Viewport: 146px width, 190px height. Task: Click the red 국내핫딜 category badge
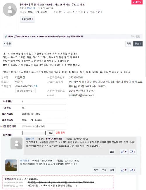click(x=137, y=2)
